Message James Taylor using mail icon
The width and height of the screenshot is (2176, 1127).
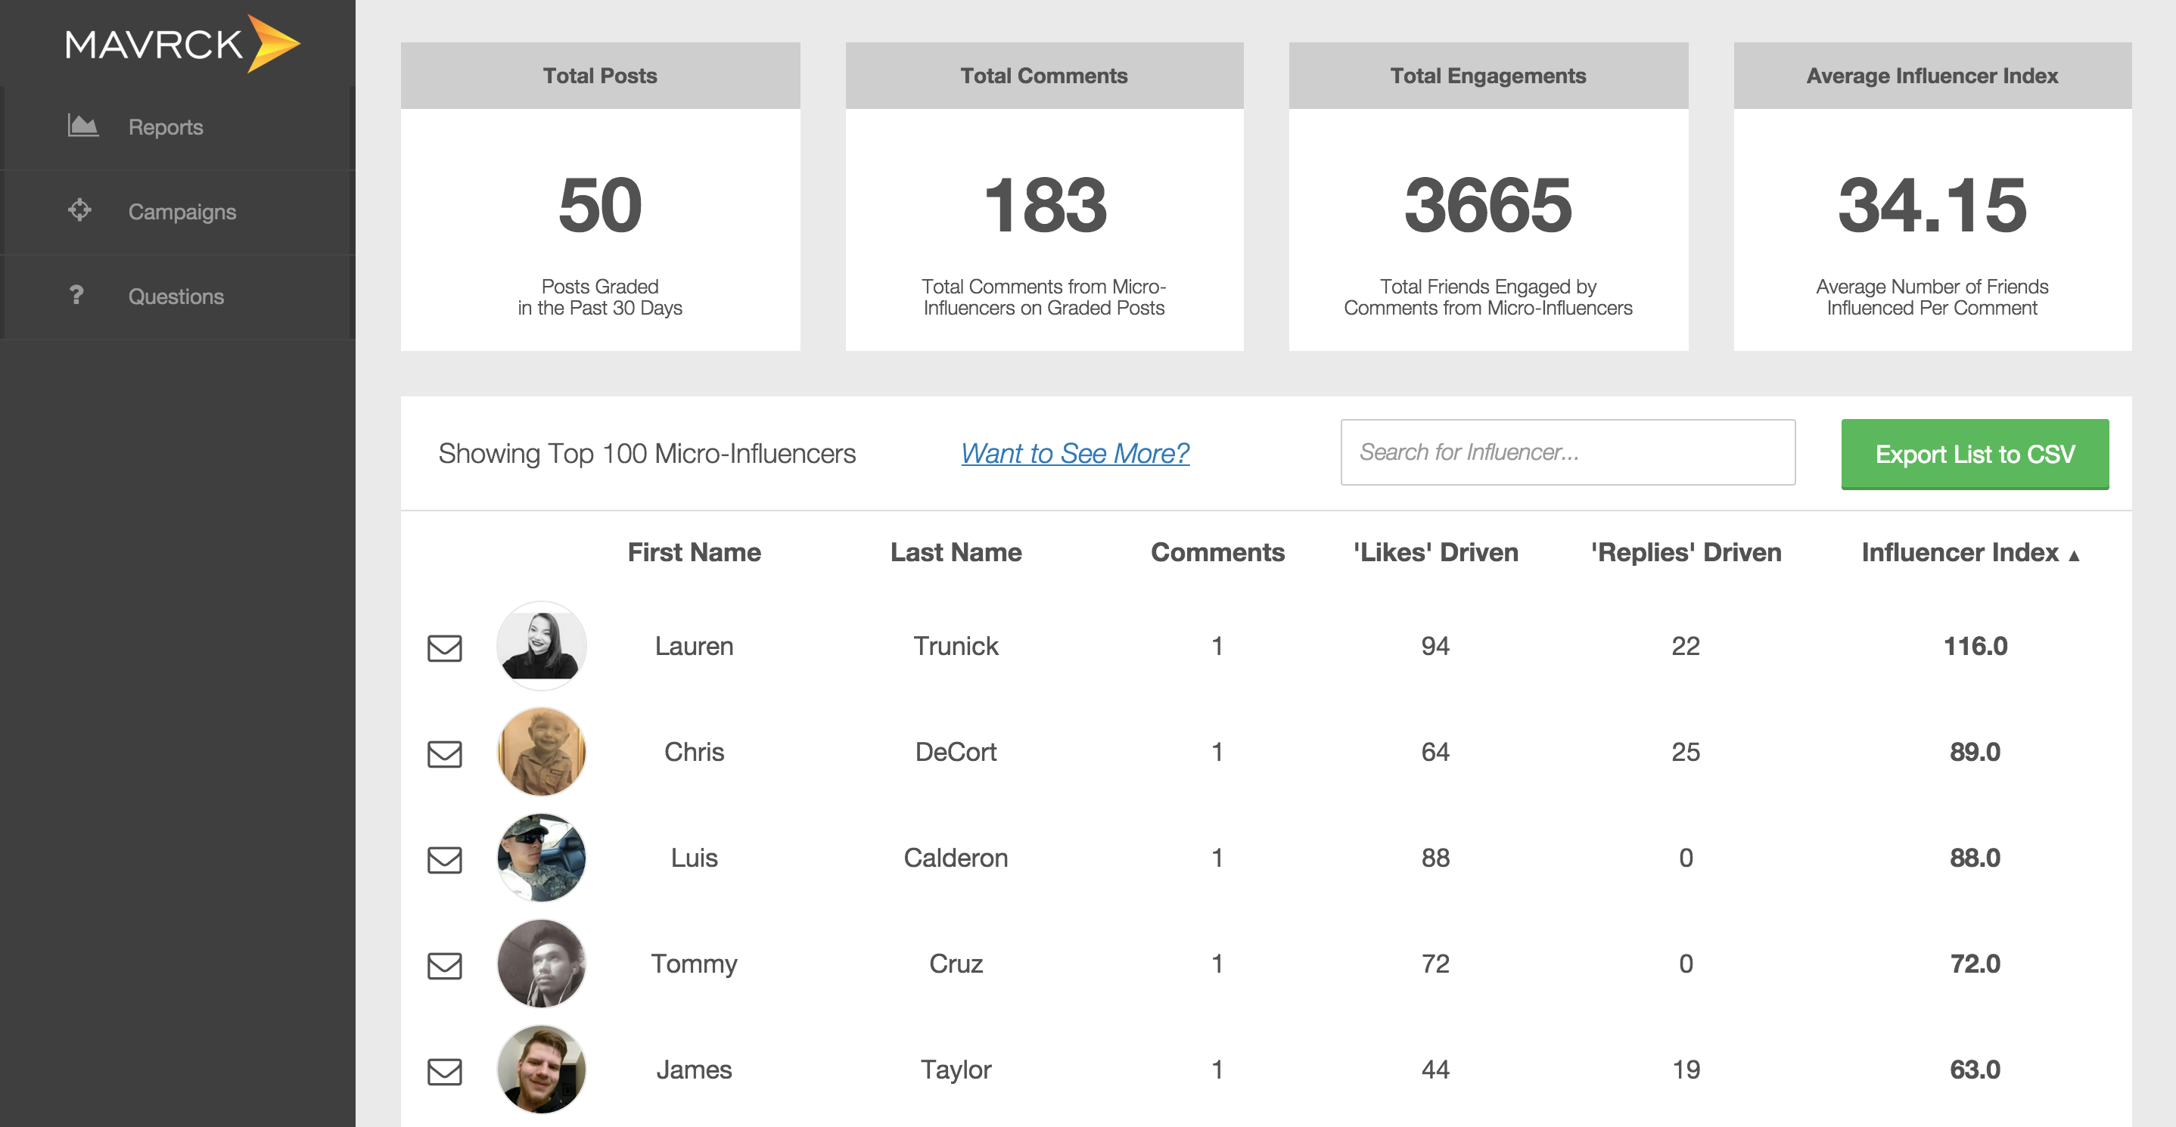444,1071
